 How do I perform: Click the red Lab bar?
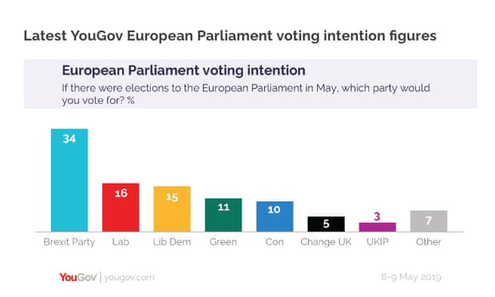tap(121, 208)
